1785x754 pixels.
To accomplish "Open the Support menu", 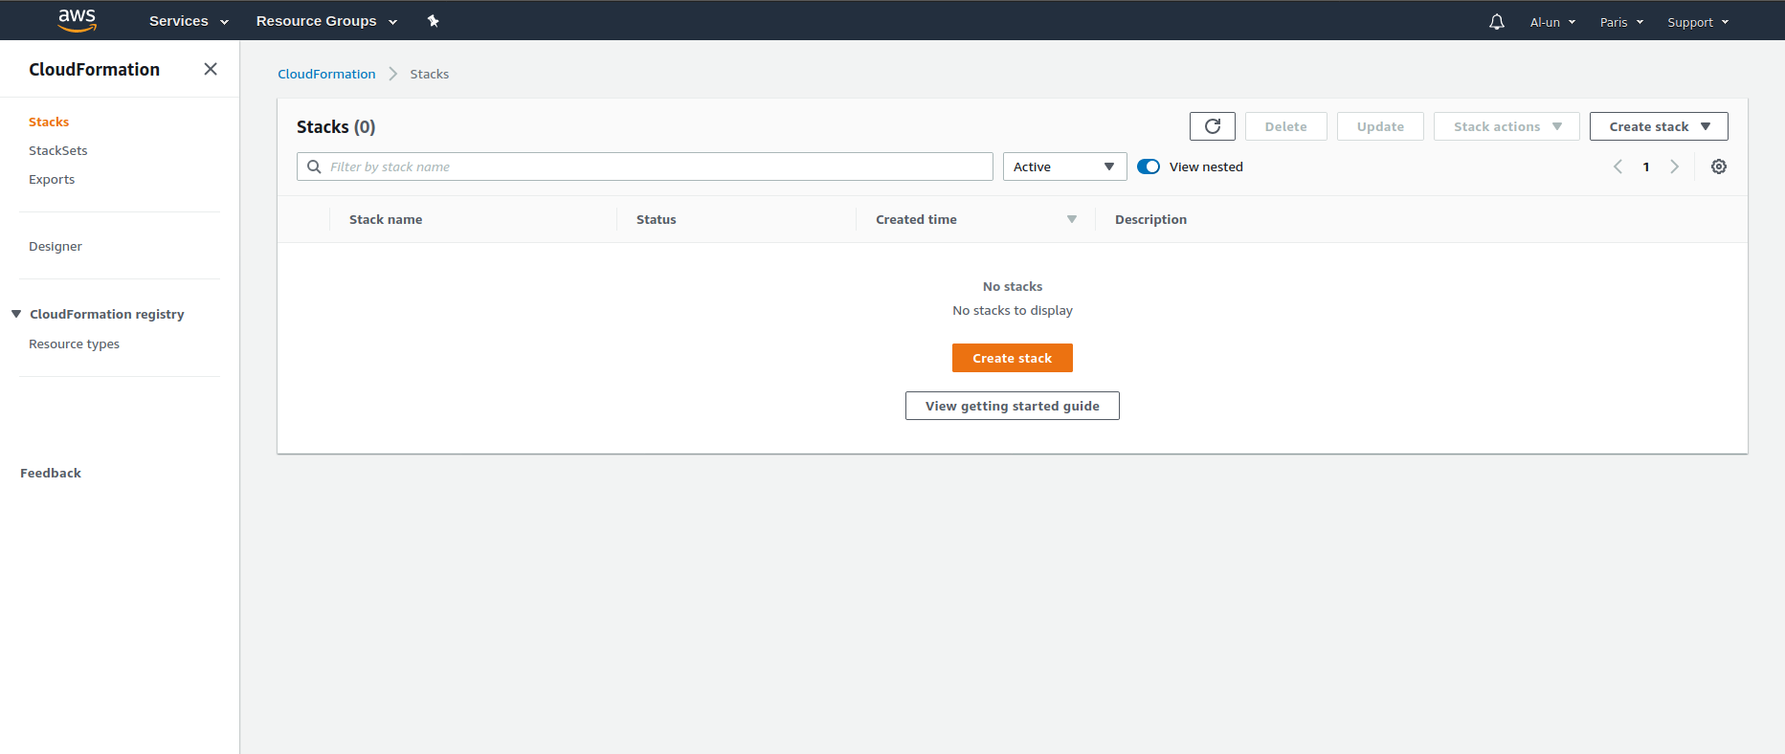I will tap(1698, 22).
